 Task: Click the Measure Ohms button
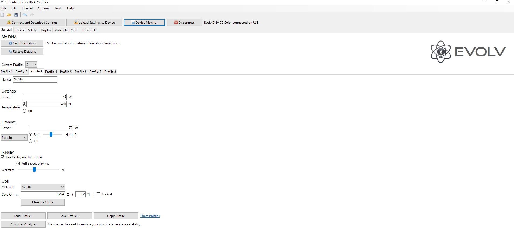(x=43, y=202)
